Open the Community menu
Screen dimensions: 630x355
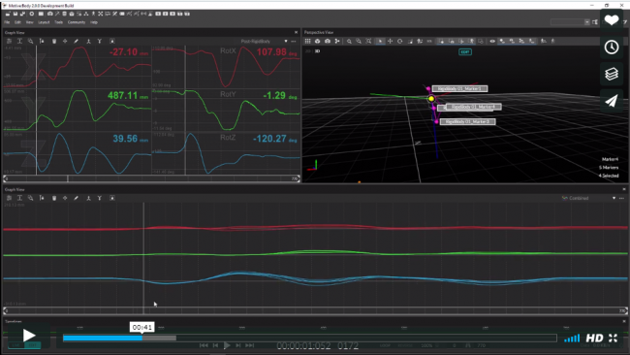click(x=77, y=22)
